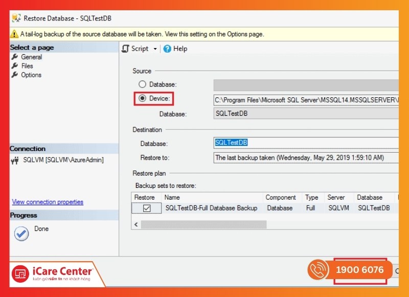Viewport: 409px width, 297px height.
Task: Click the Script toolbar button label
Action: (x=140, y=49)
